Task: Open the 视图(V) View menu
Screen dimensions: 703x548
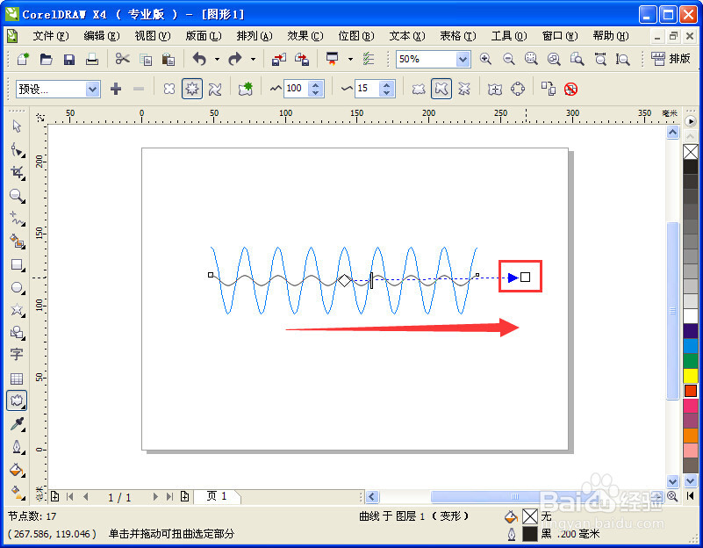Action: (x=153, y=36)
